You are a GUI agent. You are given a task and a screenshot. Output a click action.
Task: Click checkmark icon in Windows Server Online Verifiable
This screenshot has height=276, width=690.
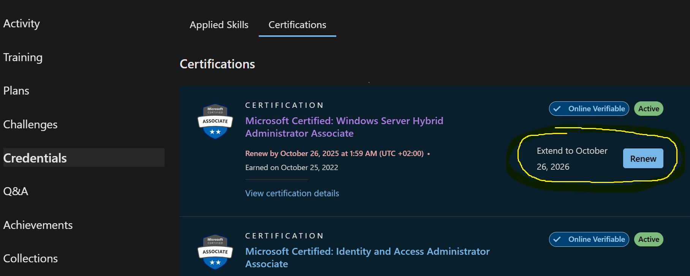tap(557, 109)
